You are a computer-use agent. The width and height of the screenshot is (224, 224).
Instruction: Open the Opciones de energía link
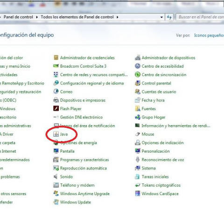78,143
